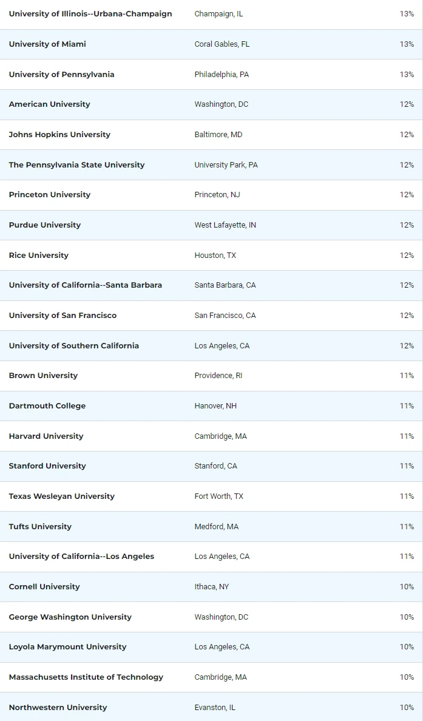423x721 pixels.
Task: Open University of California--Santa Barbara link
Action: coord(85,285)
